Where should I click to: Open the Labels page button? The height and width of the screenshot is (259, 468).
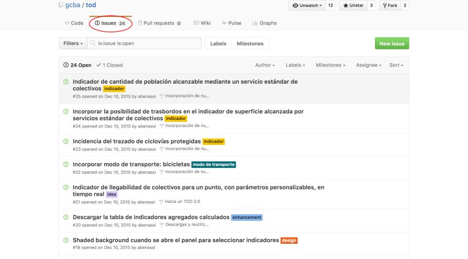tap(218, 44)
